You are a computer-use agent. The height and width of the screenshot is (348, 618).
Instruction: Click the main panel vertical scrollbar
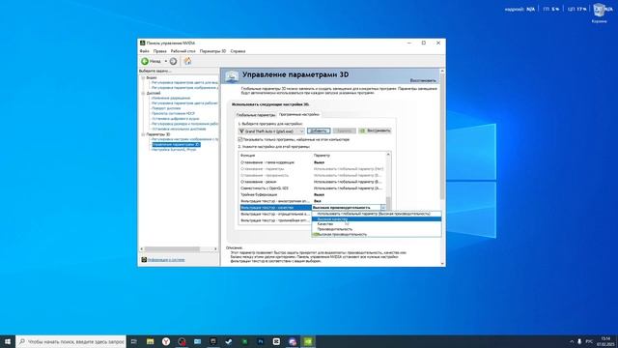[x=442, y=136]
